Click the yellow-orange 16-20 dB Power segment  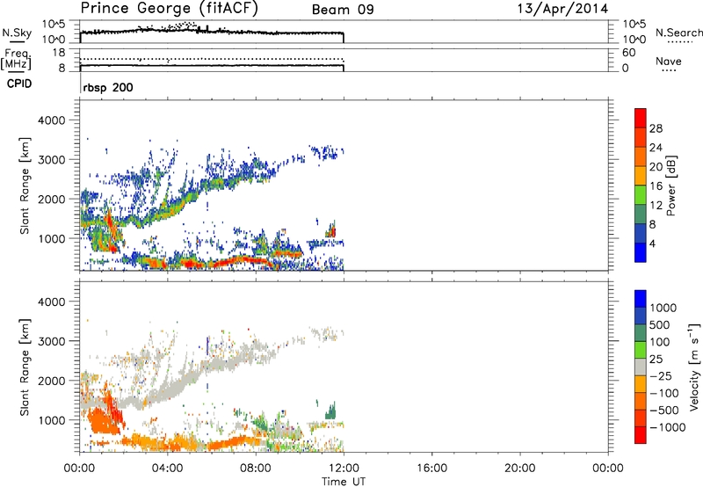point(641,175)
